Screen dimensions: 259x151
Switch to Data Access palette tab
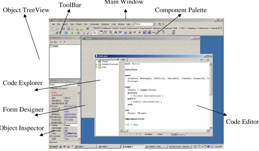coord(133,28)
